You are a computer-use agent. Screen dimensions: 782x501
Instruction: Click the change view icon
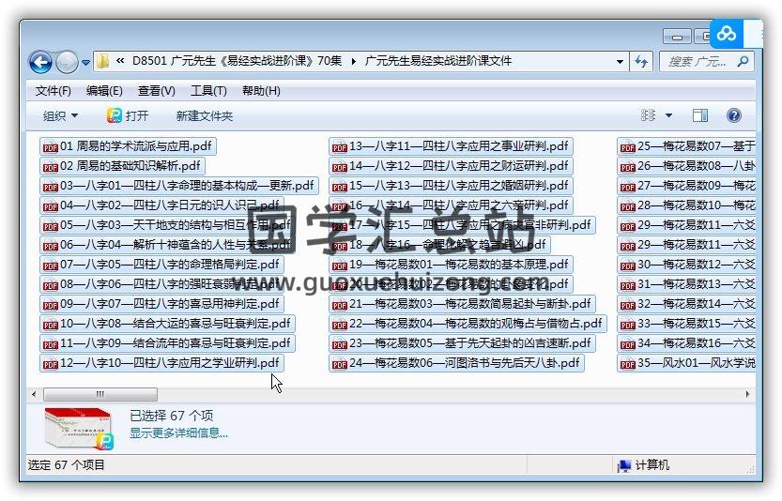pyautogui.click(x=648, y=115)
